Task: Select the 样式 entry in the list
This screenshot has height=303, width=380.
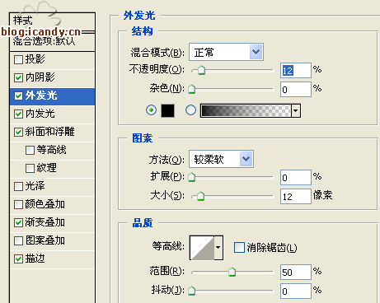Action: pos(52,21)
